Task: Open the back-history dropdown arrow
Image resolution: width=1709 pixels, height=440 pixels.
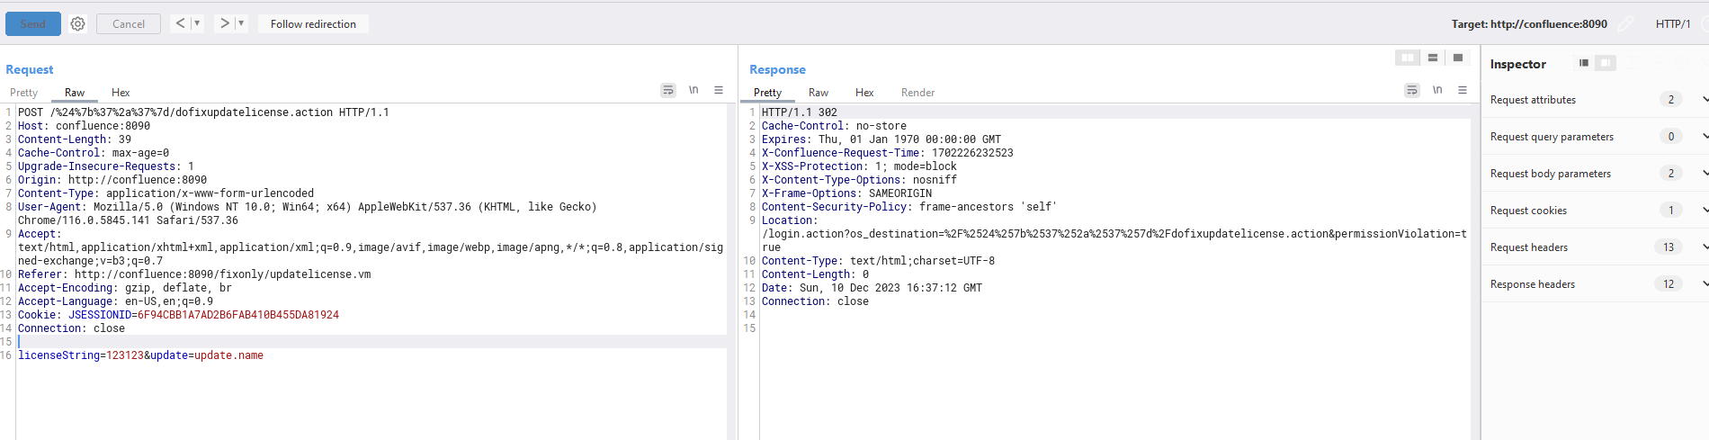Action: (x=197, y=23)
